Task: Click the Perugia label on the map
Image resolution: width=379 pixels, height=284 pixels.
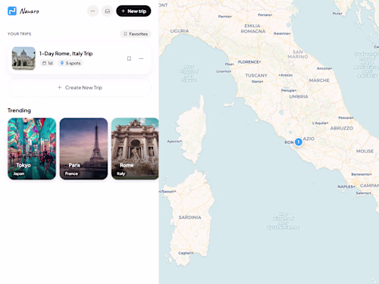Action: pyautogui.click(x=289, y=90)
